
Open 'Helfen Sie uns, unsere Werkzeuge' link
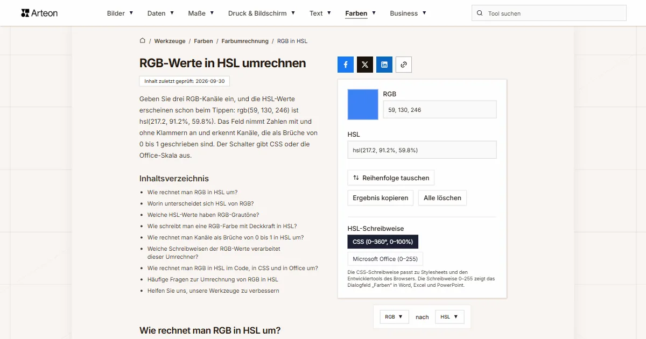[x=213, y=291]
